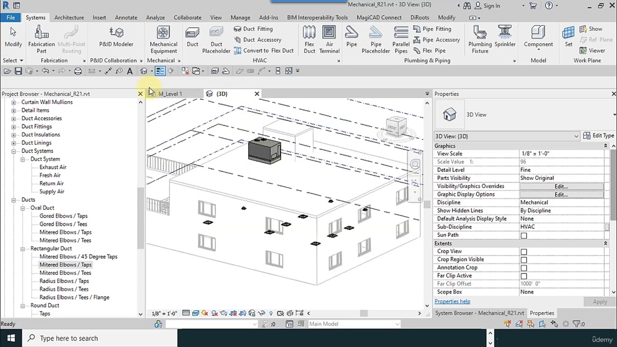This screenshot has width=617, height=347.
Task: Click the Duct Placeholder tool
Action: 216,40
